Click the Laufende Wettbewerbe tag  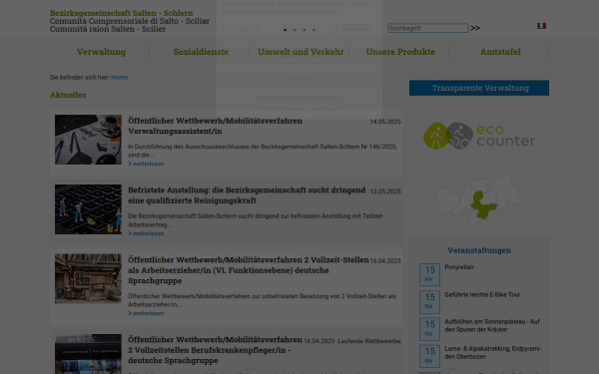point(369,341)
